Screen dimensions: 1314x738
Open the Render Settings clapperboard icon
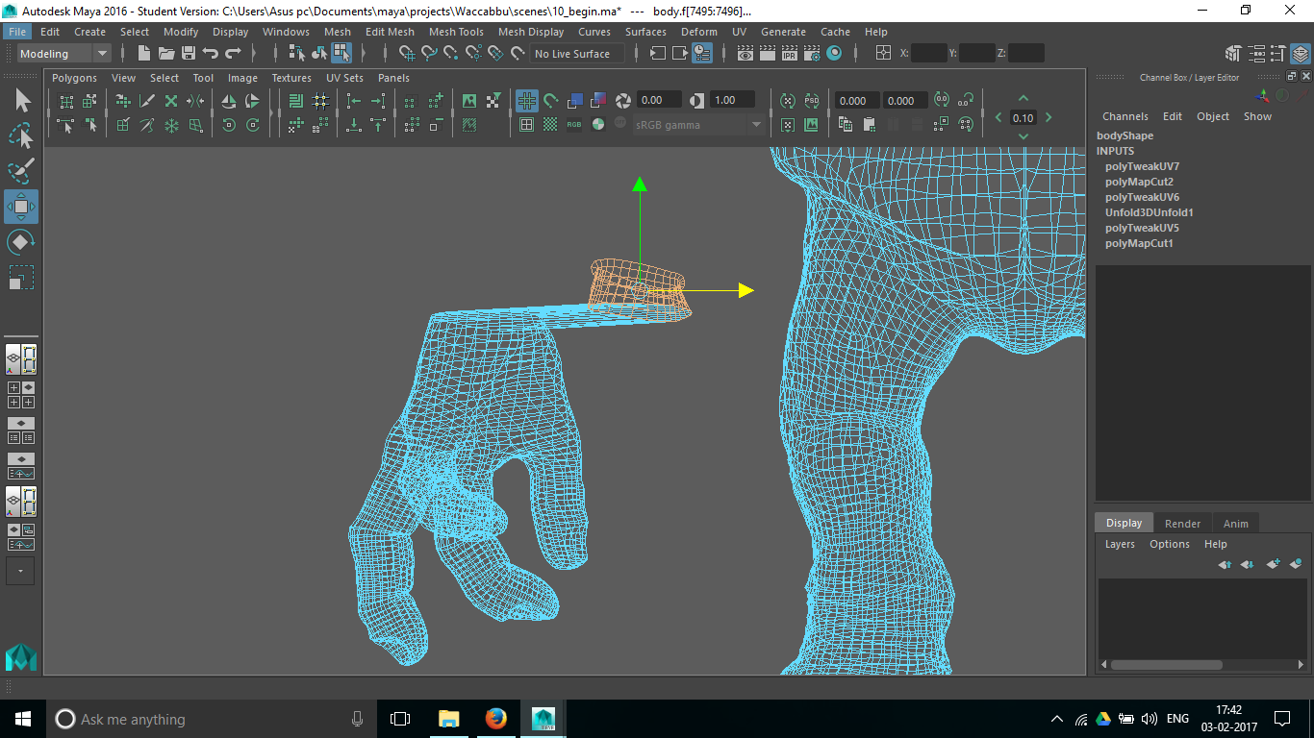coord(812,54)
